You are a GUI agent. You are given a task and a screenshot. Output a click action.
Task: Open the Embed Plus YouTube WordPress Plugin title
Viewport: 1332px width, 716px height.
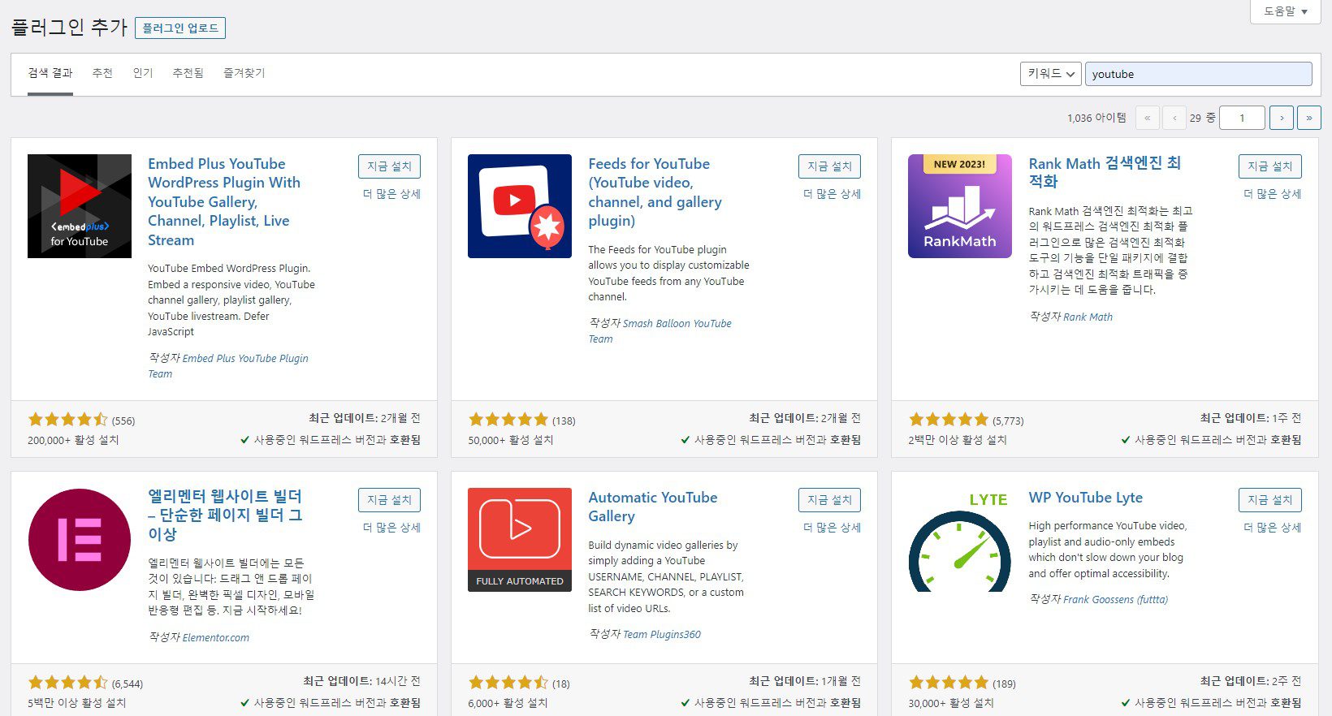[224, 202]
